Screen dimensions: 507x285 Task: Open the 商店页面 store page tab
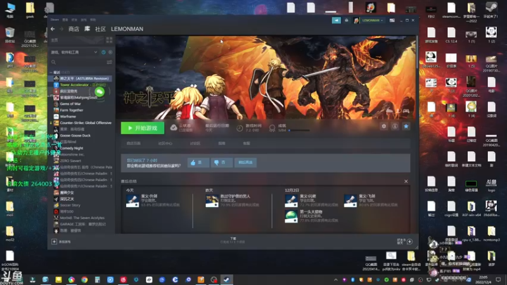134,143
